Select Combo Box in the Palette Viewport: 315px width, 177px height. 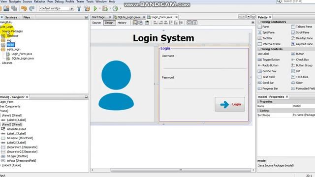pos(267,71)
